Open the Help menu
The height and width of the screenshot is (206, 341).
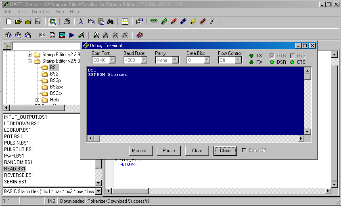pyautogui.click(x=74, y=12)
